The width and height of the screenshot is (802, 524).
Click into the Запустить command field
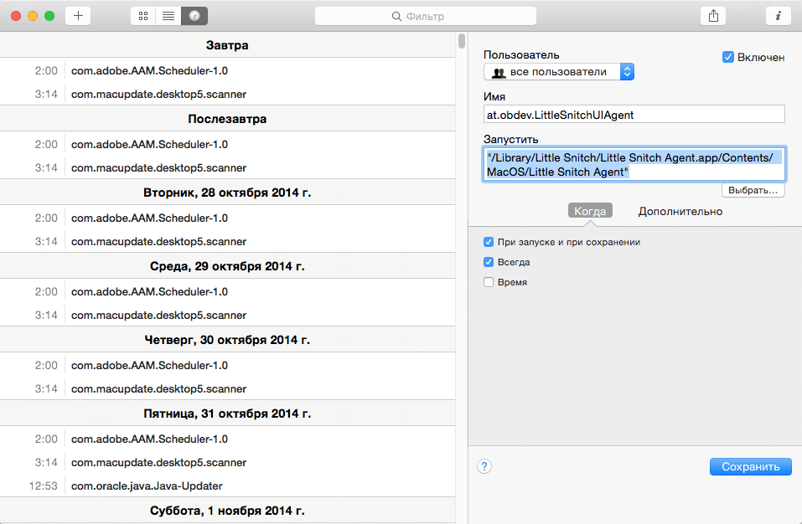tap(634, 164)
